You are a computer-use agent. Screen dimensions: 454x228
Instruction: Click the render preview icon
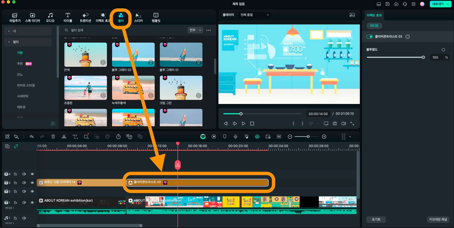point(214,137)
